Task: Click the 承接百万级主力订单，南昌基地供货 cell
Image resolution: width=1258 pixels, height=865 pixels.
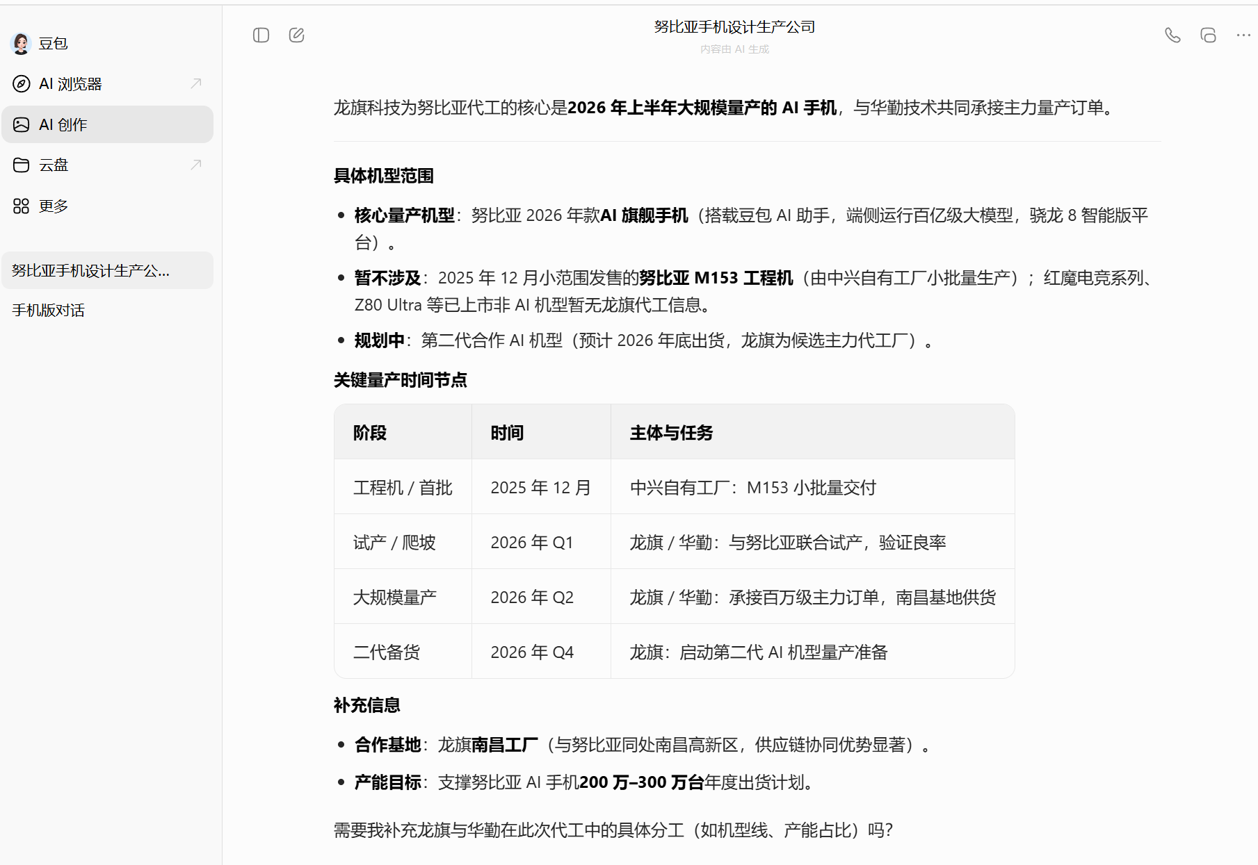Action: point(812,597)
